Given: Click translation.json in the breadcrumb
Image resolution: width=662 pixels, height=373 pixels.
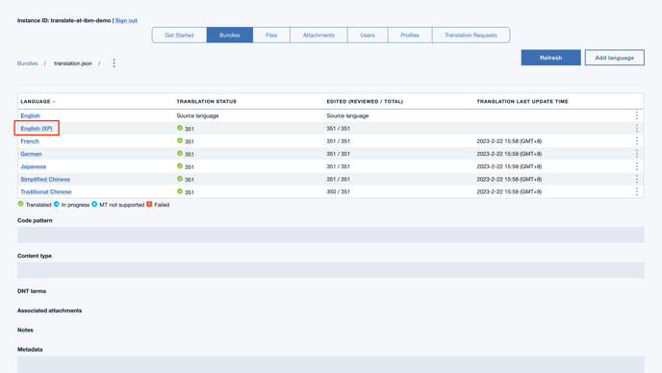Looking at the screenshot, I should pos(73,63).
